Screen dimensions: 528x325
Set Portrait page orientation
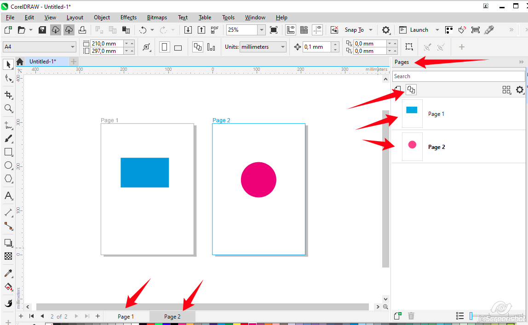164,47
